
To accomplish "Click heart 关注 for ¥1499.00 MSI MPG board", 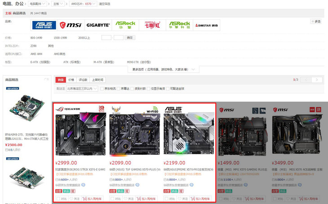I will point(237,199).
